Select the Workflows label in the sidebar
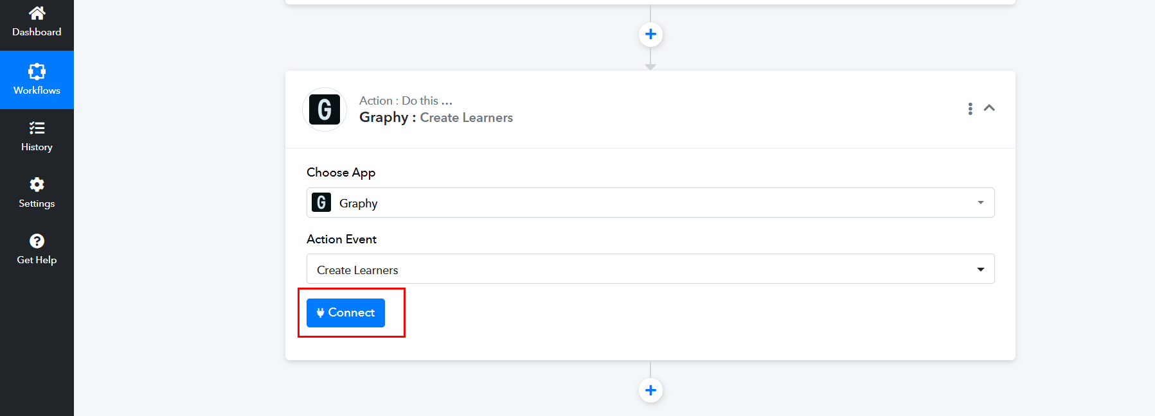 pyautogui.click(x=37, y=91)
